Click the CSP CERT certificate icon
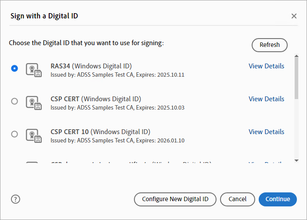307x220 pixels. pyautogui.click(x=34, y=102)
